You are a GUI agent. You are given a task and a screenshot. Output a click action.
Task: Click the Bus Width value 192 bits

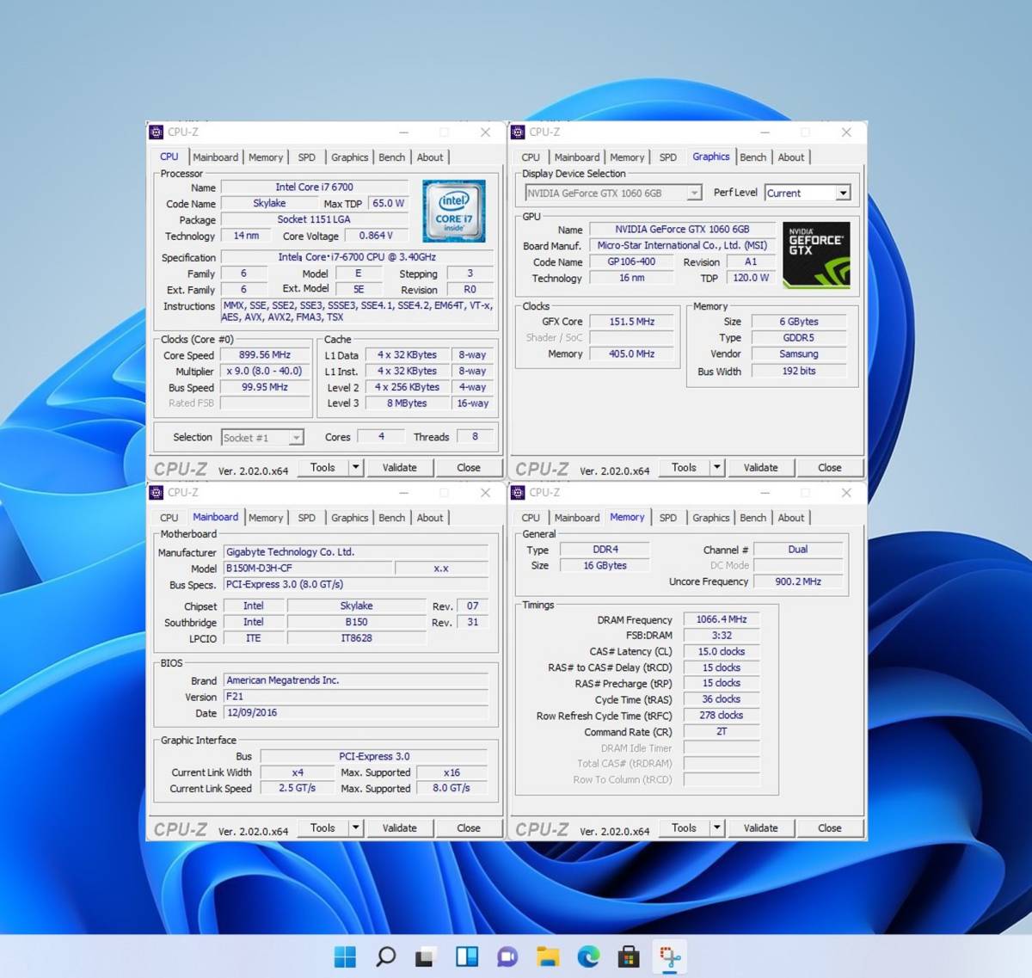tap(799, 372)
